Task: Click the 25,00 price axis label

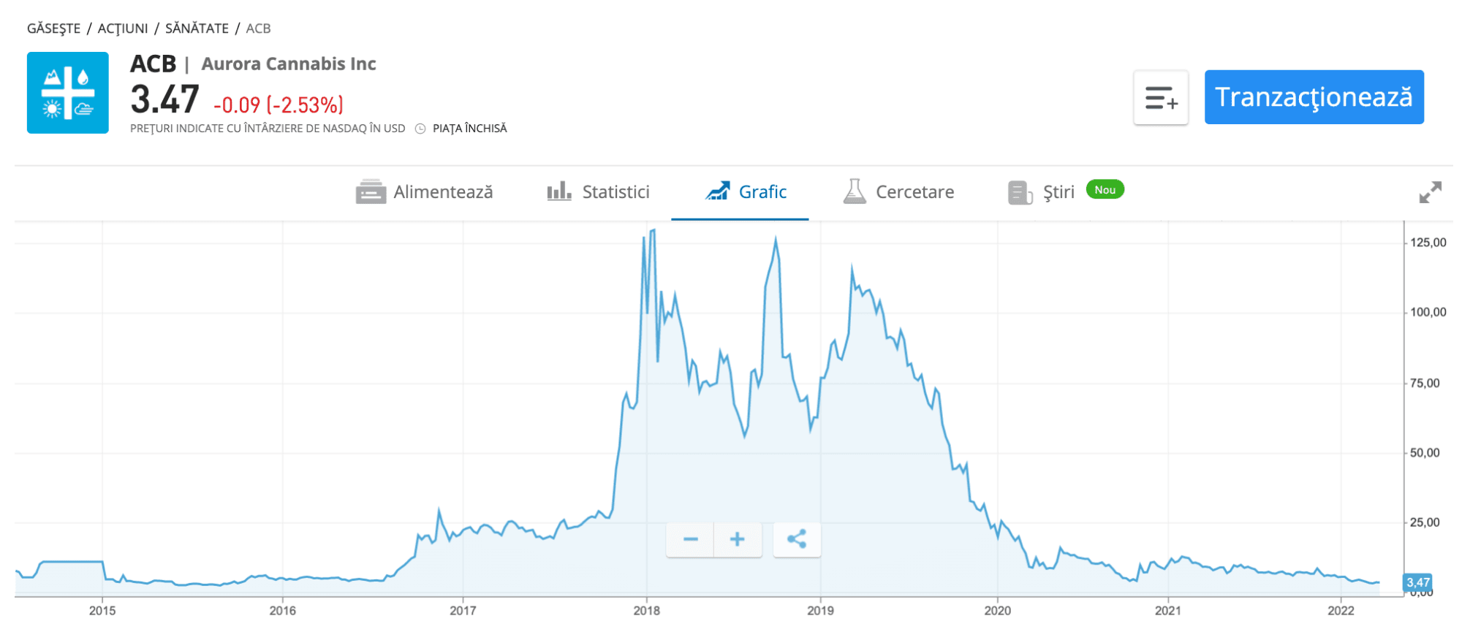Action: [1425, 522]
